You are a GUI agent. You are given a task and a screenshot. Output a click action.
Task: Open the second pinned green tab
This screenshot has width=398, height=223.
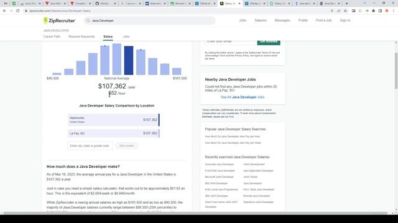point(14,4)
